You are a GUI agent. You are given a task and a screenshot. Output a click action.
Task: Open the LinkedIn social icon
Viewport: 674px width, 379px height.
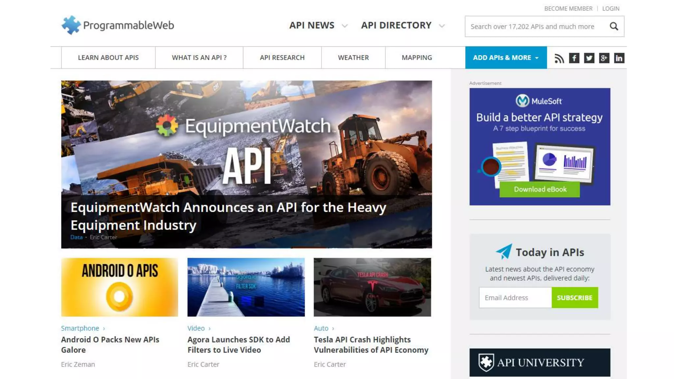(619, 58)
